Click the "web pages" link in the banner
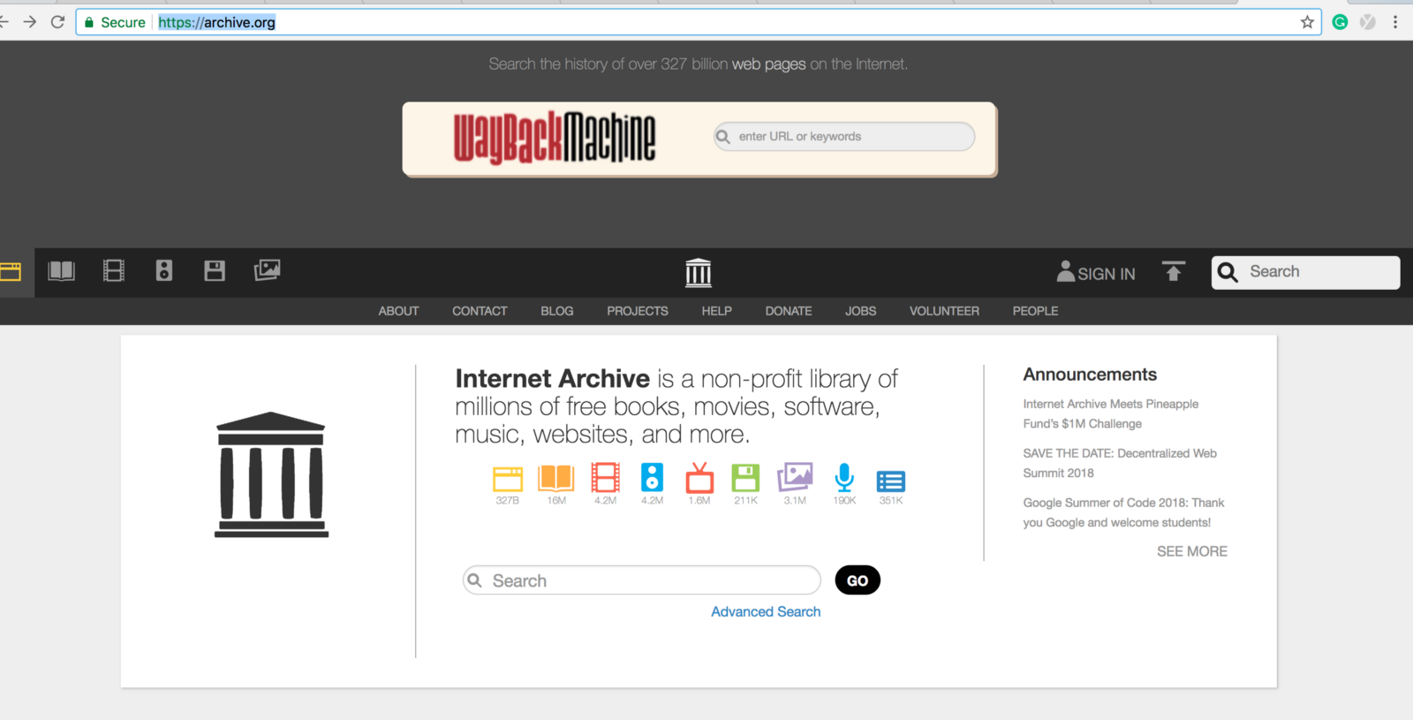This screenshot has width=1413, height=720. click(768, 64)
